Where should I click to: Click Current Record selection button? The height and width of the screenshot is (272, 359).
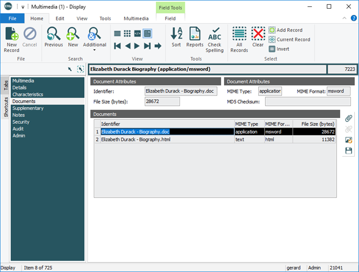[289, 39]
